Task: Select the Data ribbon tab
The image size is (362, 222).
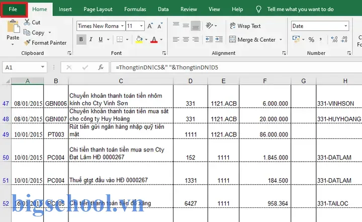Action: pos(163,9)
